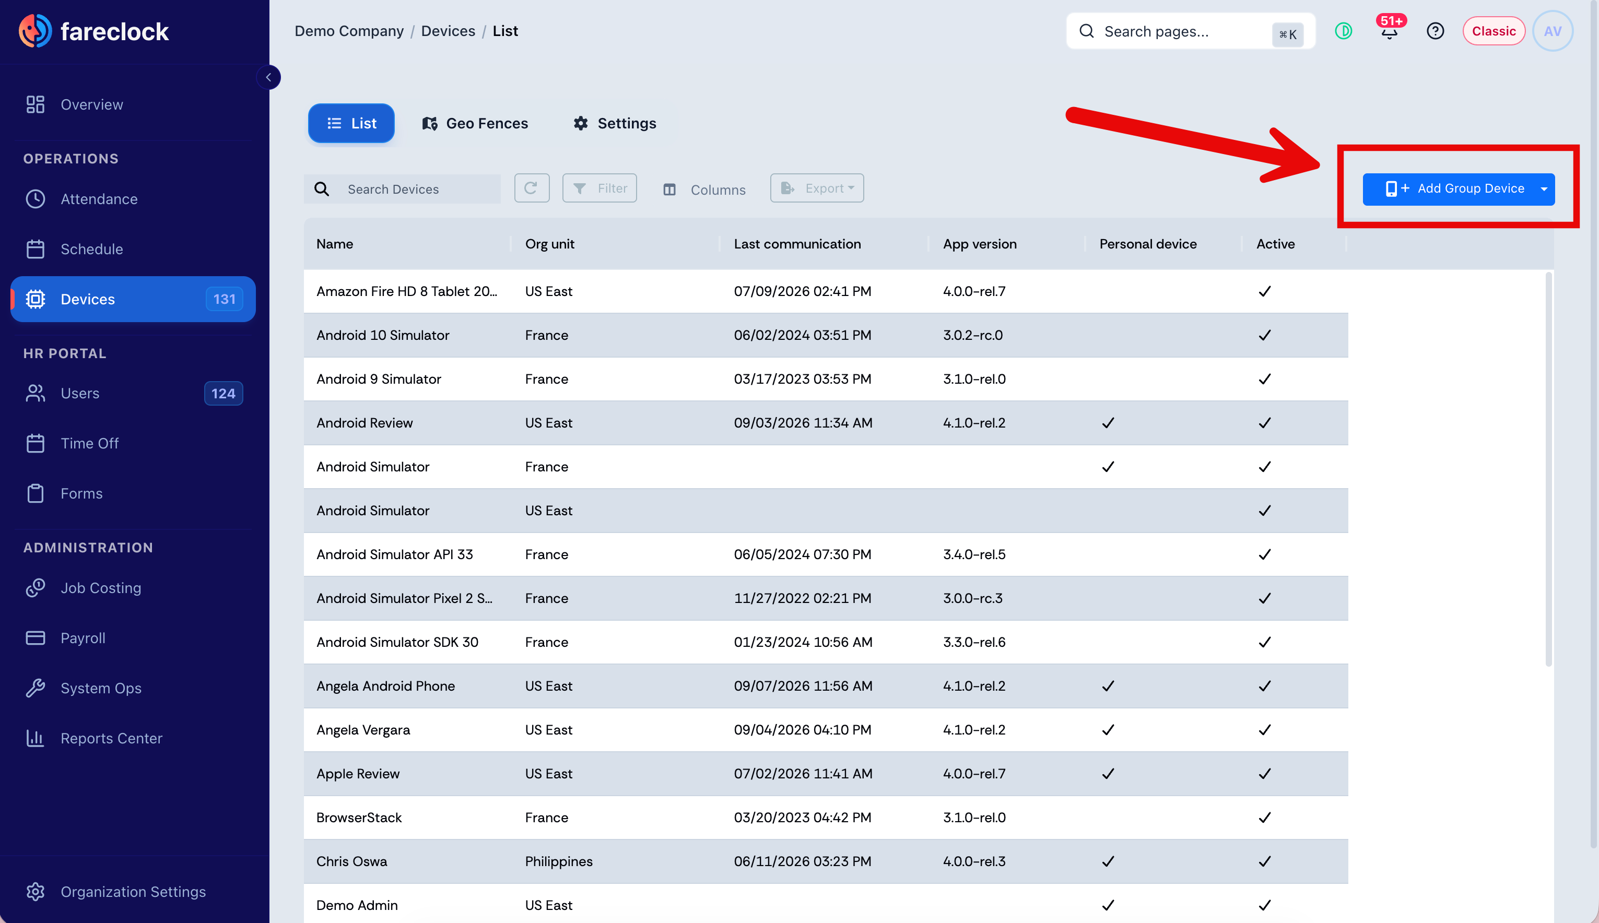
Task: Switch to the Geo Fences tab
Action: pyautogui.click(x=475, y=124)
